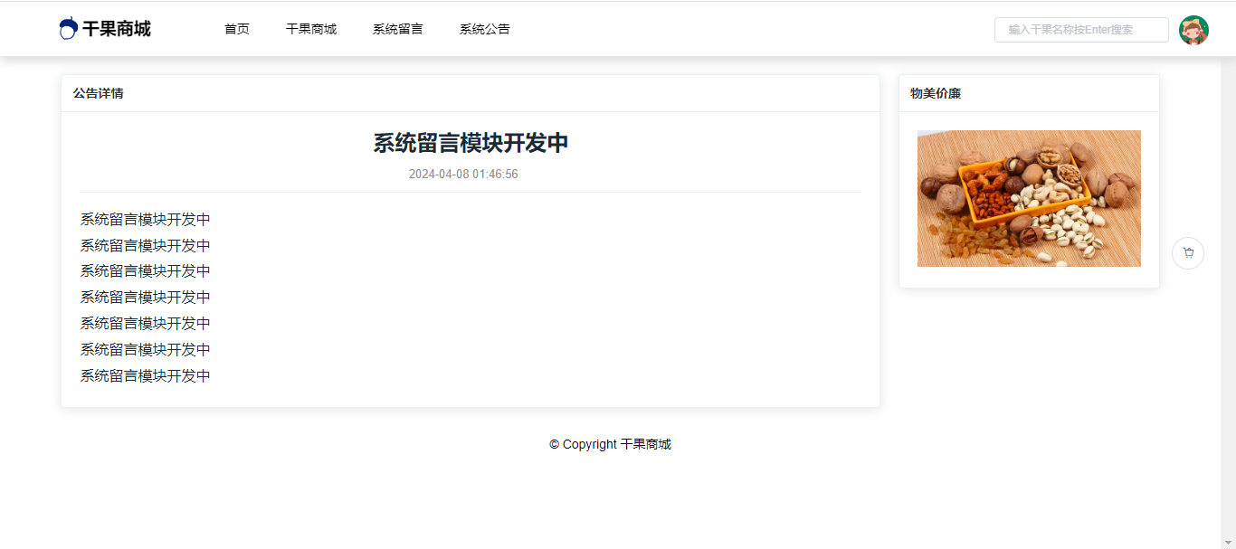
Task: Open 系统公告 navigation menu item
Action: coord(485,29)
